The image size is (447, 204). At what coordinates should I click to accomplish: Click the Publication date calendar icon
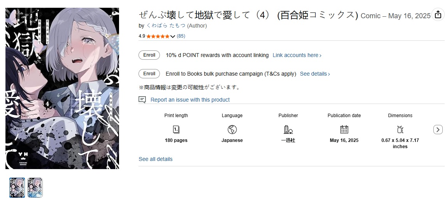click(x=344, y=130)
